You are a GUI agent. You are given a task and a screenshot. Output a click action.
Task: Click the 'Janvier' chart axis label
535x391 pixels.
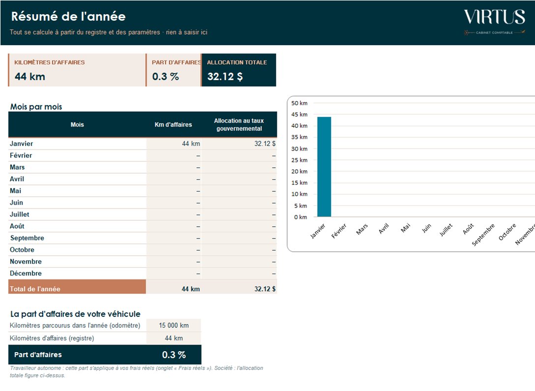pyautogui.click(x=318, y=231)
